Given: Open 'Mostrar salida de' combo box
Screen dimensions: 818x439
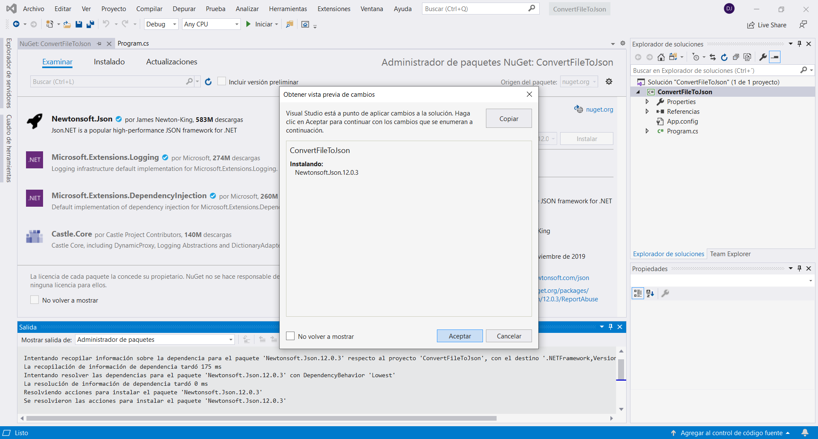Looking at the screenshot, I should (155, 340).
